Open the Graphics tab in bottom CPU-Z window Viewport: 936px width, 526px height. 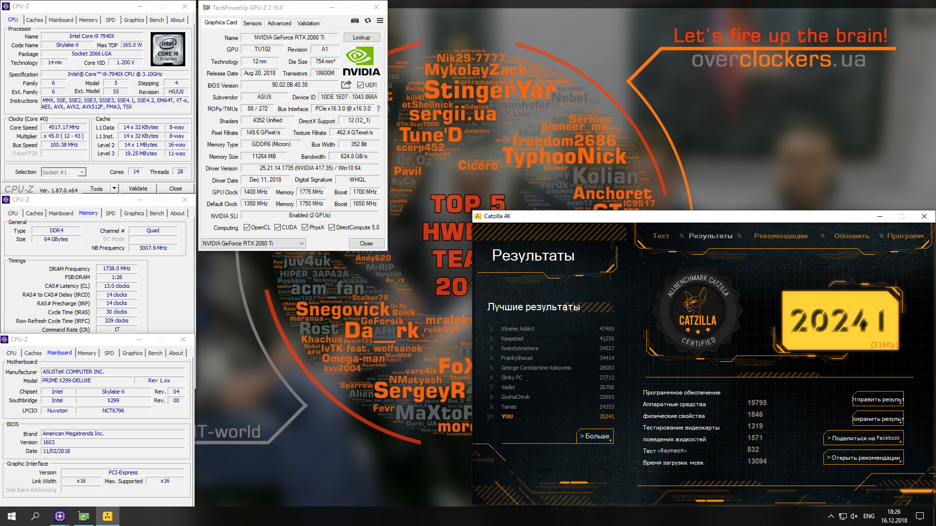[133, 353]
